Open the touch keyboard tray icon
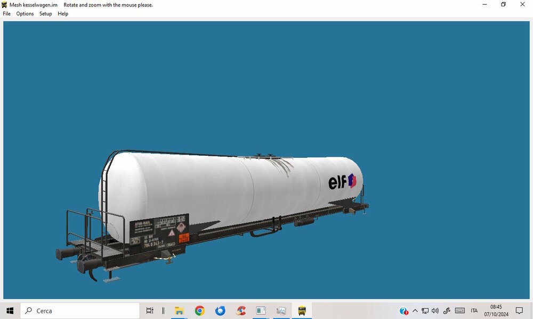Viewport: 533px width, 319px height. pyautogui.click(x=460, y=310)
